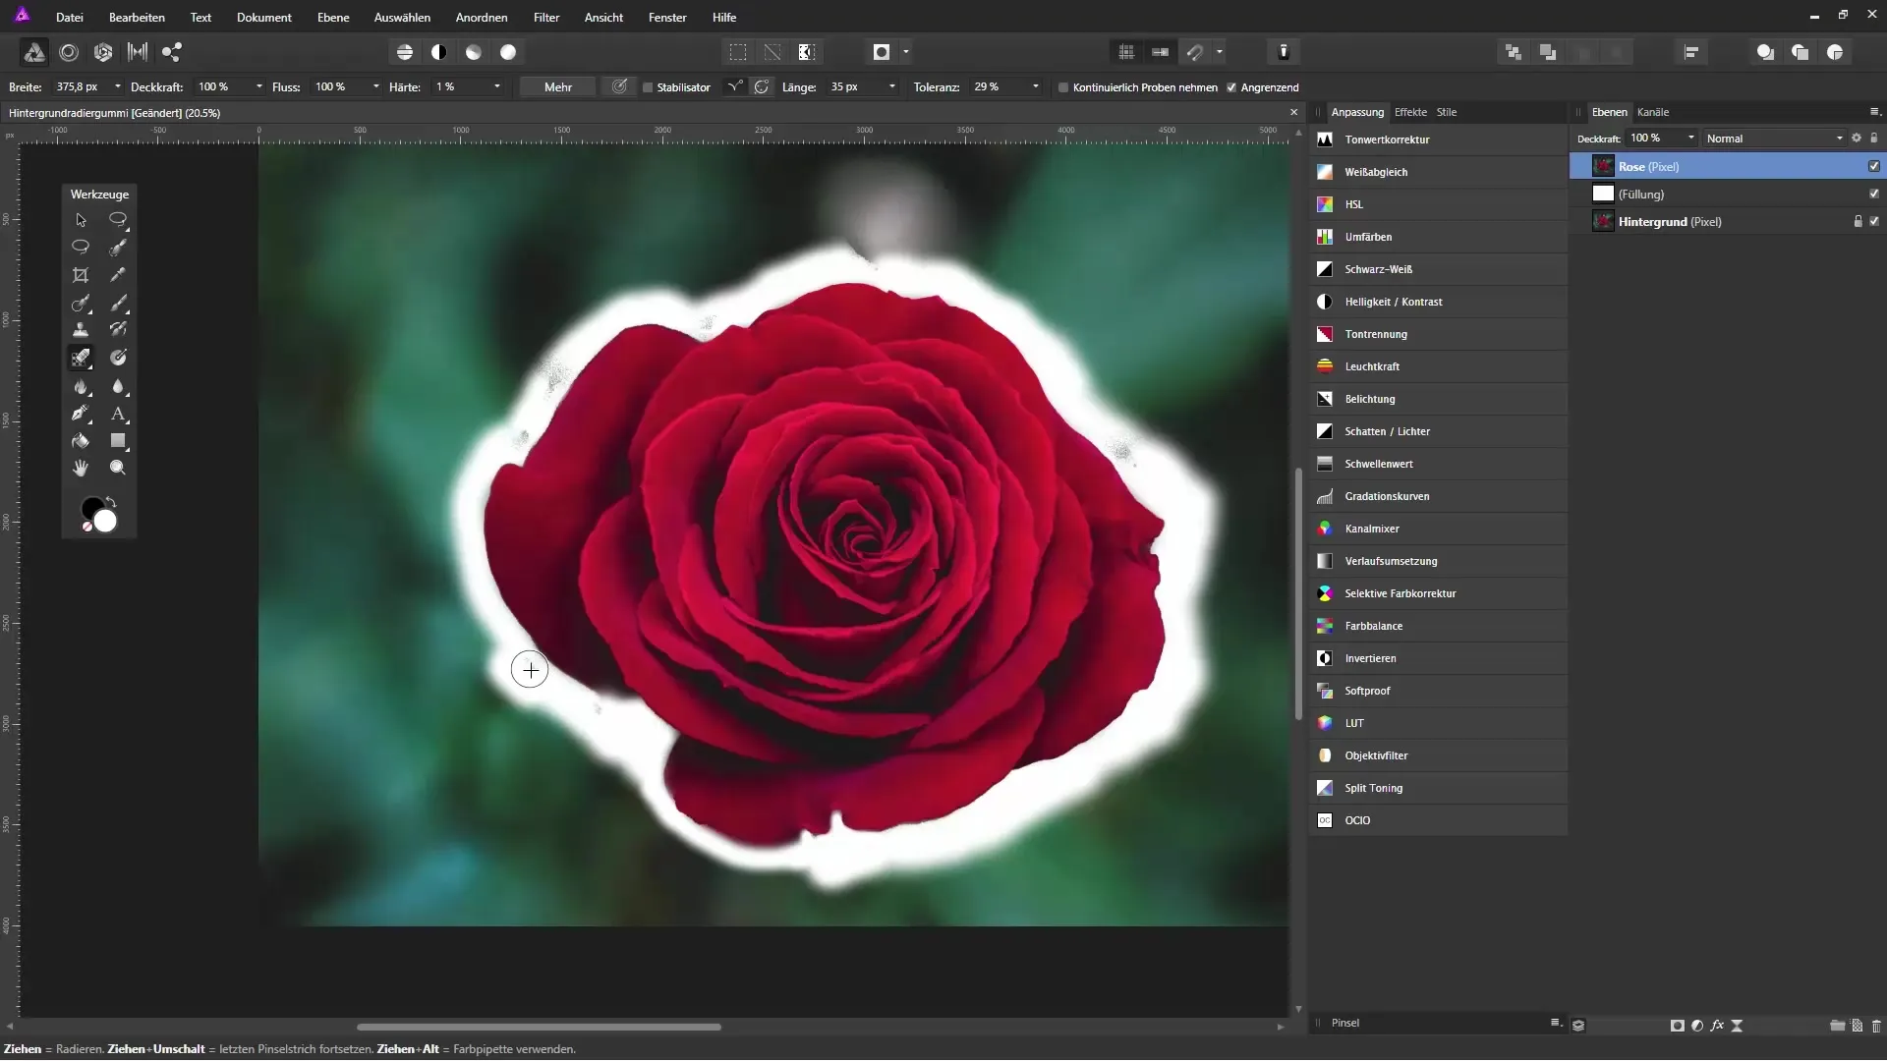1887x1061 pixels.
Task: Select the Burn flame tool
Action: click(x=81, y=386)
